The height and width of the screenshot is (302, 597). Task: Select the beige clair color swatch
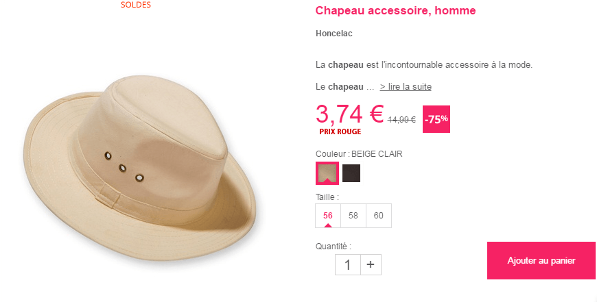(327, 173)
